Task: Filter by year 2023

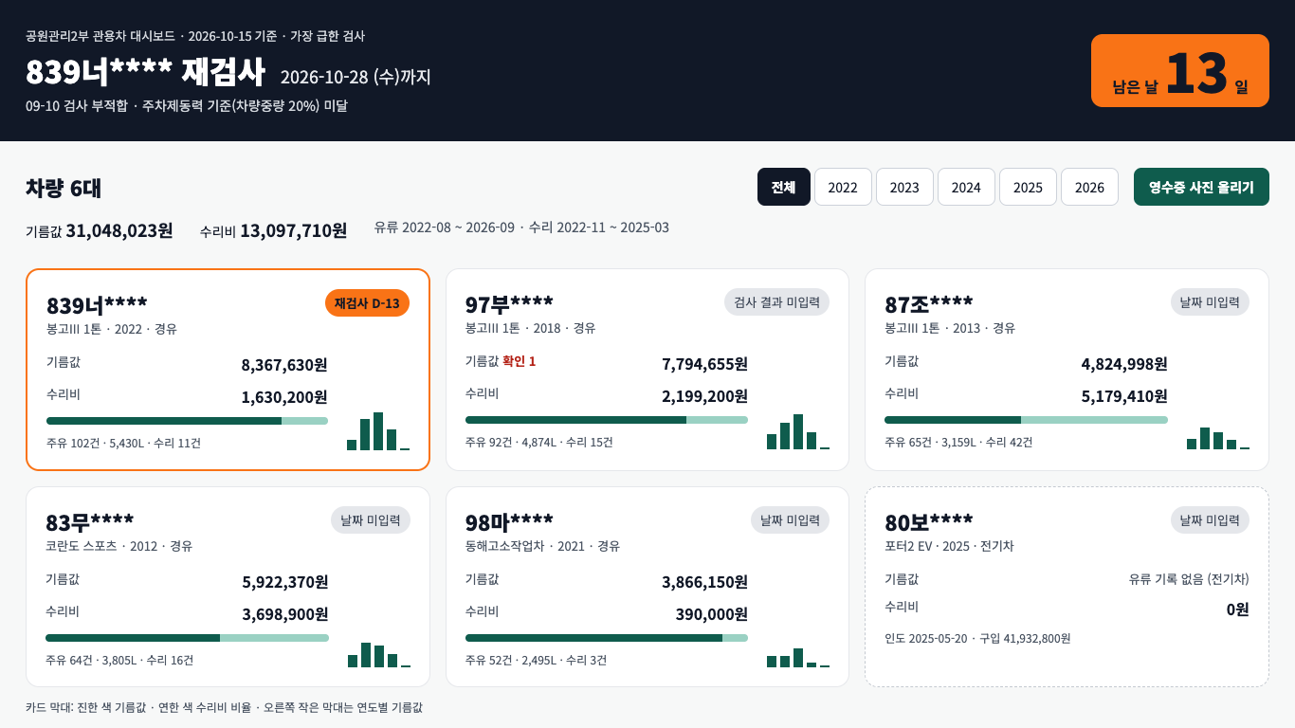Action: click(904, 187)
